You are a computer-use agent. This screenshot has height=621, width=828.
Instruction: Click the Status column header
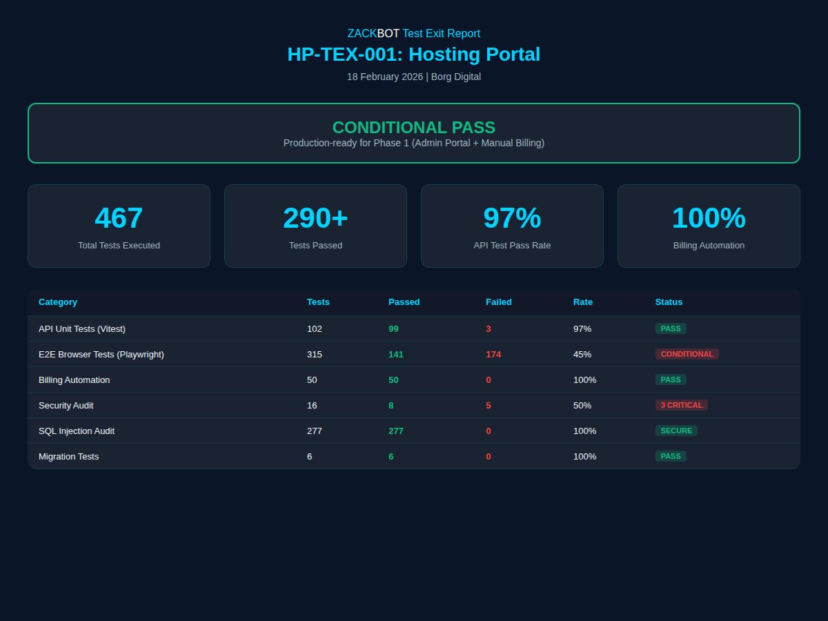668,302
